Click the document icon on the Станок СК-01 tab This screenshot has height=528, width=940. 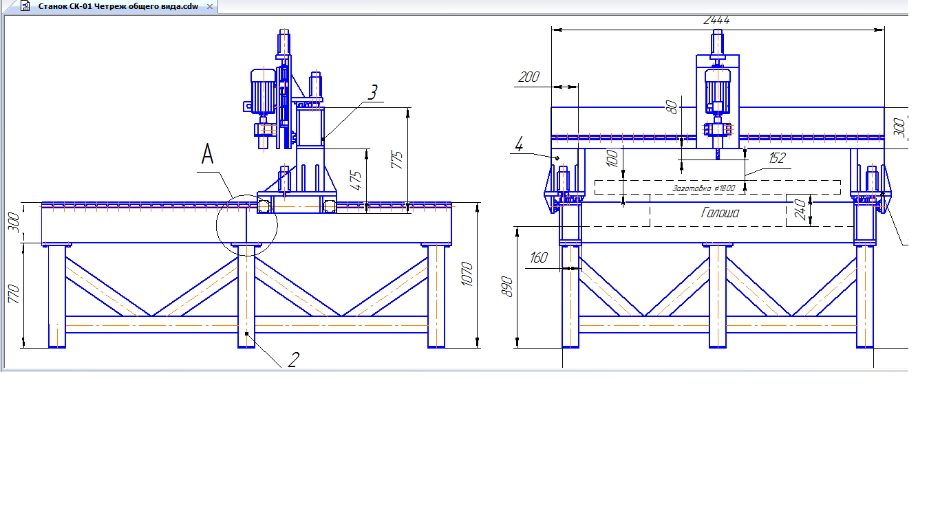pos(25,6)
